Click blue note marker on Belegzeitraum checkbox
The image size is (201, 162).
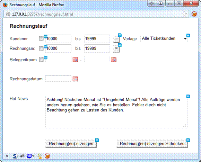click(45, 57)
